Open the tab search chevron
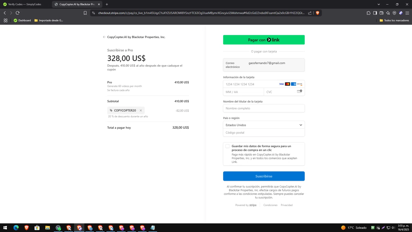 coord(378,4)
